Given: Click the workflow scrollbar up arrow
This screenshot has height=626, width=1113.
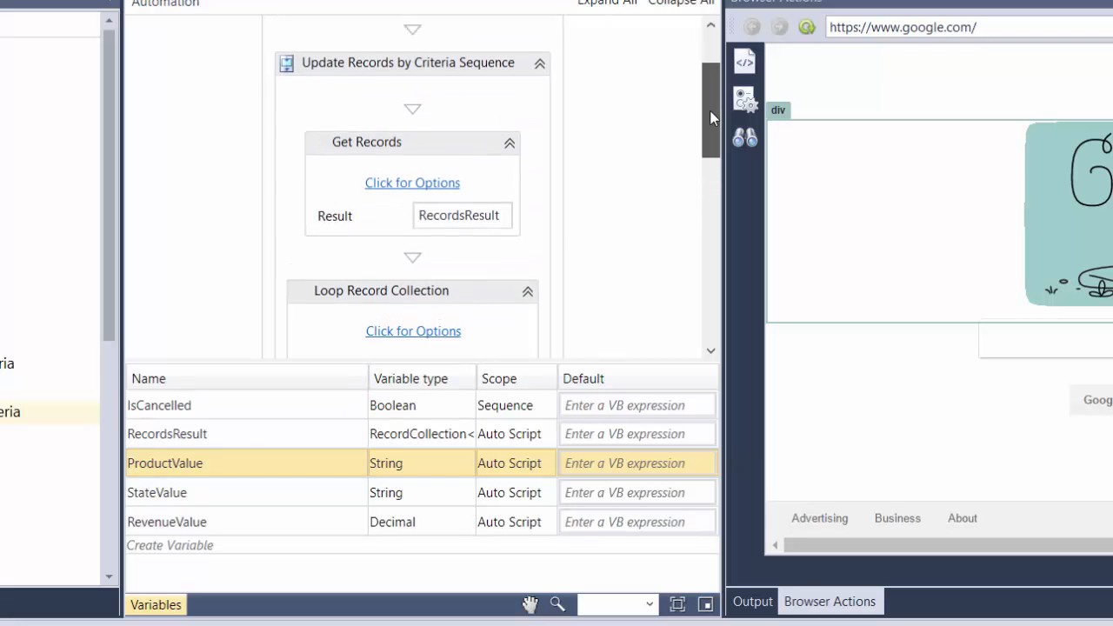Looking at the screenshot, I should (710, 25).
